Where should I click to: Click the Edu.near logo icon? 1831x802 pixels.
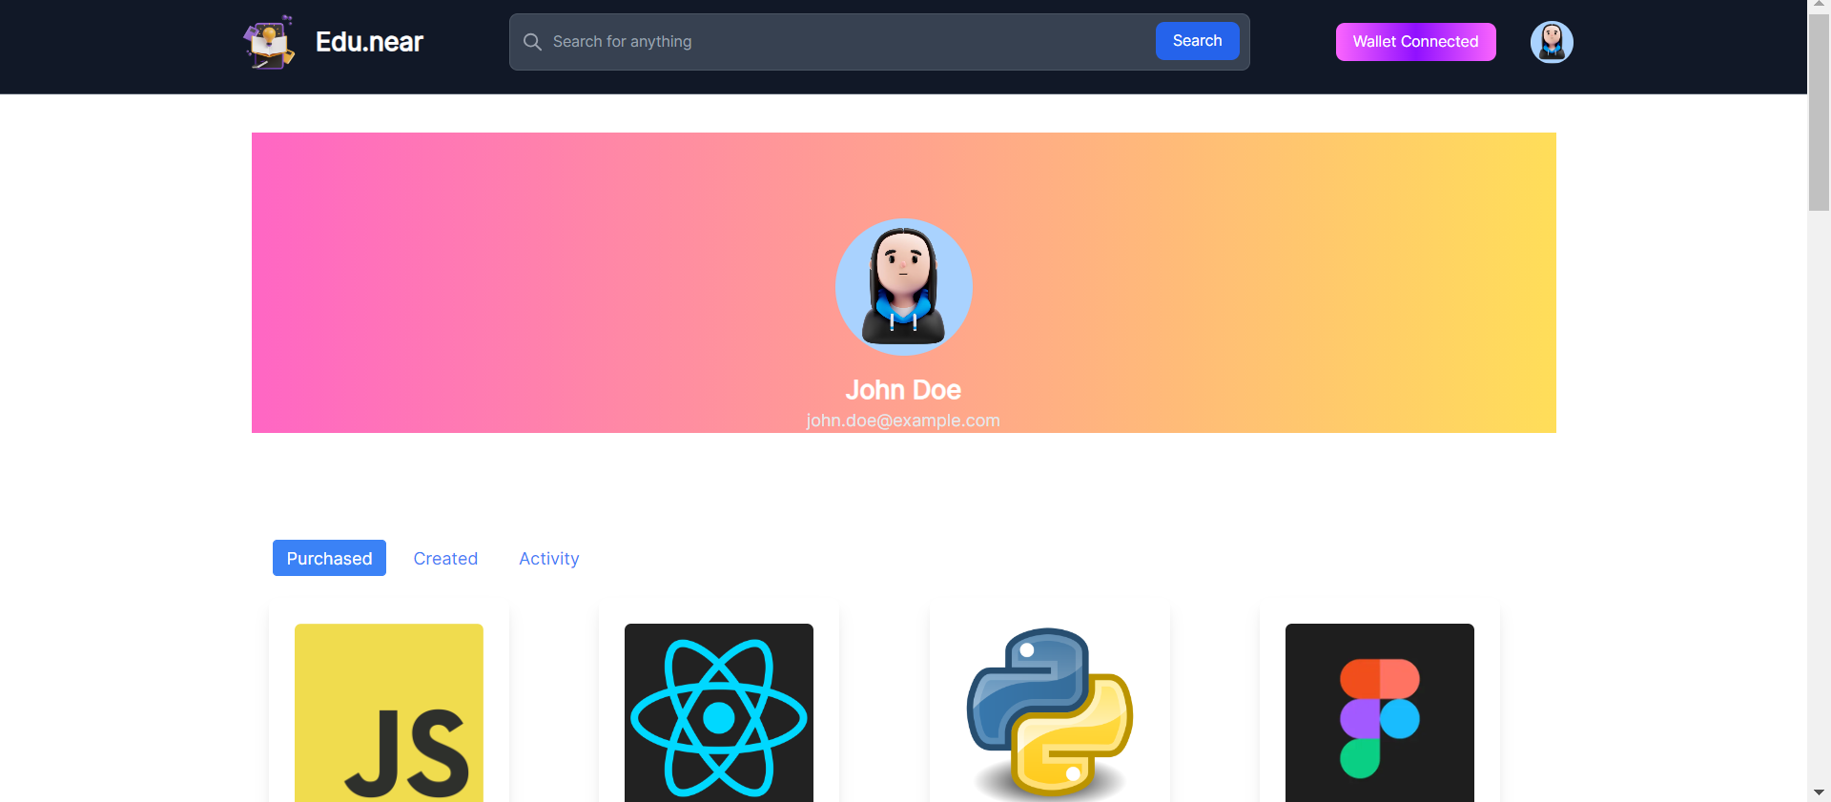click(x=269, y=42)
